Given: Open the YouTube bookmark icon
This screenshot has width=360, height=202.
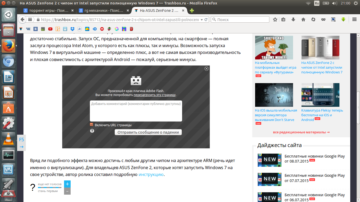Looking at the screenshot, I should pos(50,29).
